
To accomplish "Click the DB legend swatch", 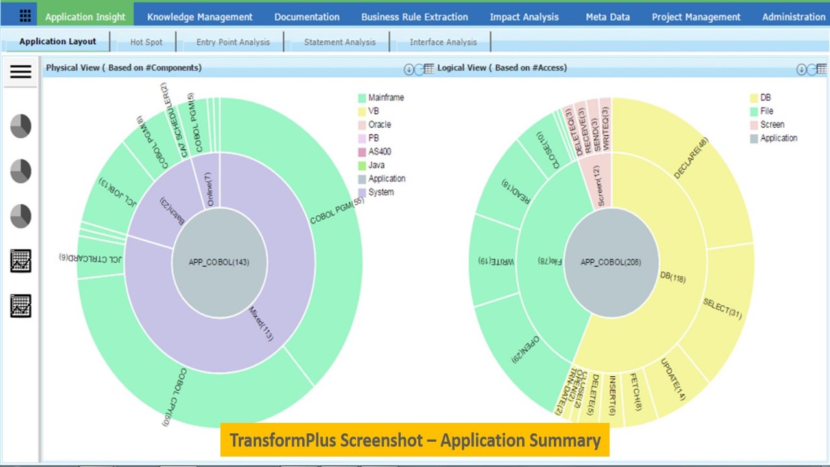I will coord(754,98).
